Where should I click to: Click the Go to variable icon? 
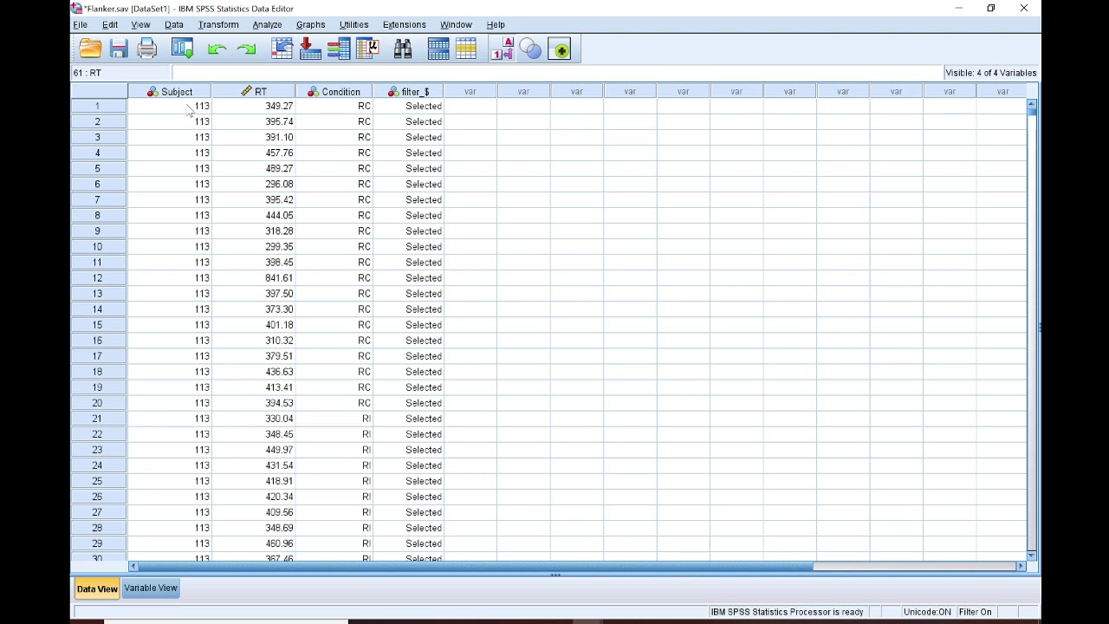coord(310,49)
